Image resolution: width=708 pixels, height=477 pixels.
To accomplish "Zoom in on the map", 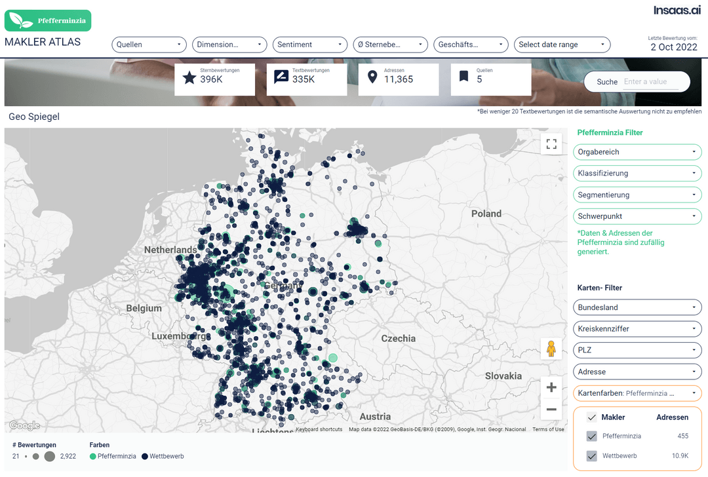I will coord(551,387).
